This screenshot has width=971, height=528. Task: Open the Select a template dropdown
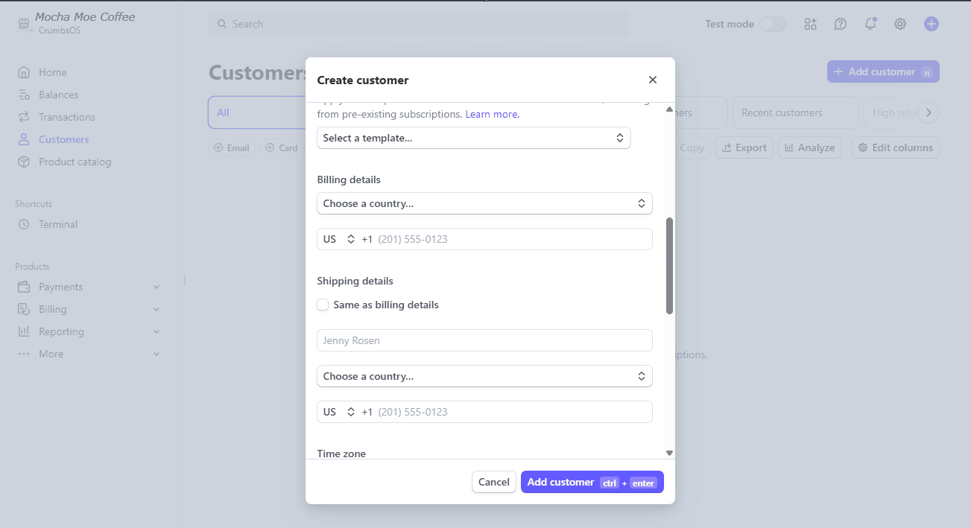click(x=473, y=138)
